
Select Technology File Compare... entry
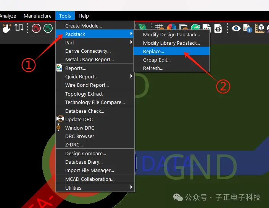point(95,102)
